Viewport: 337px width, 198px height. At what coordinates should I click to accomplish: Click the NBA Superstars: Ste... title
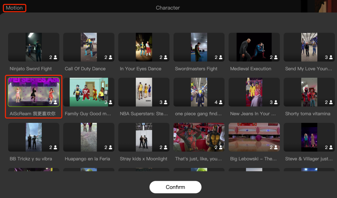pos(144,113)
